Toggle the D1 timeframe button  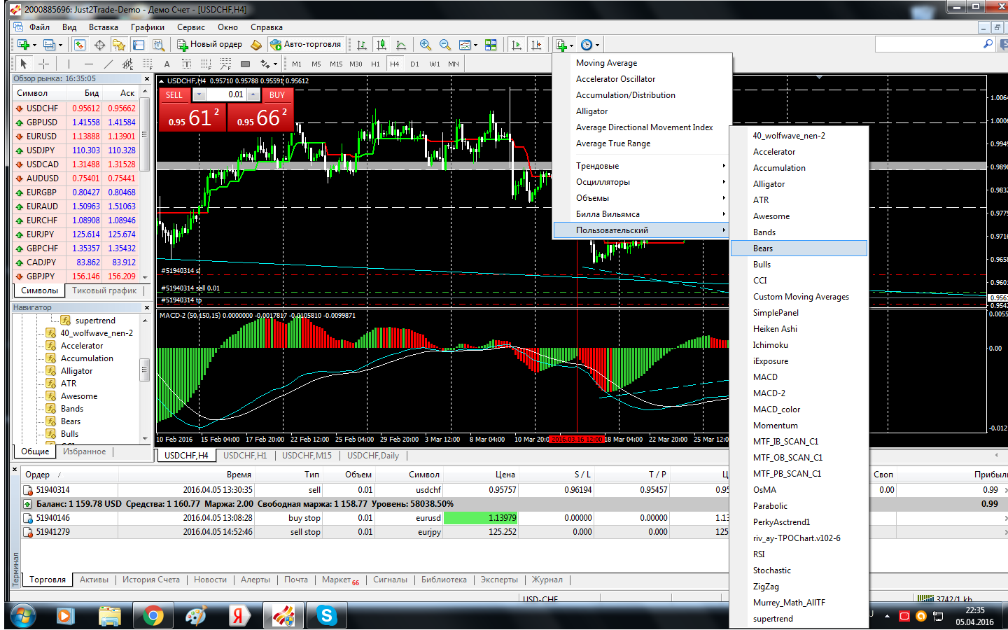(414, 64)
